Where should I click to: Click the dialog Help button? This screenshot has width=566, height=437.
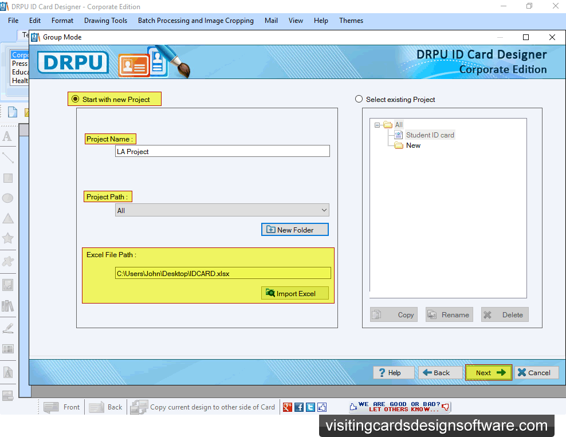[x=394, y=372]
